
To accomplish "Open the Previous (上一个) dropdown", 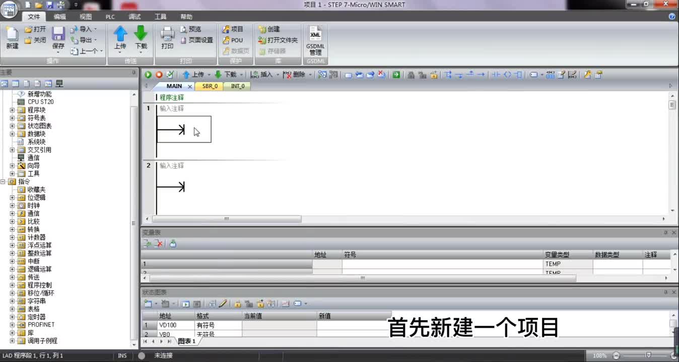I will 87,51.
